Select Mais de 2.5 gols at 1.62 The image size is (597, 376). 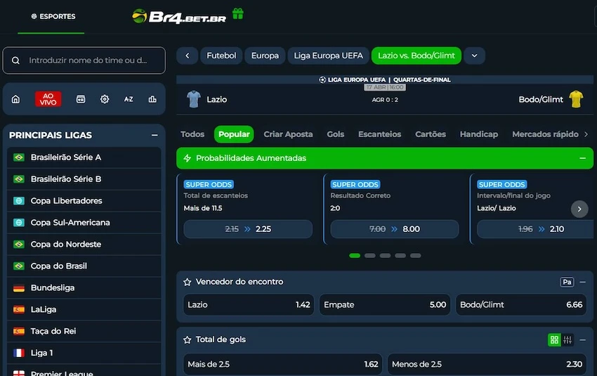[282, 364]
